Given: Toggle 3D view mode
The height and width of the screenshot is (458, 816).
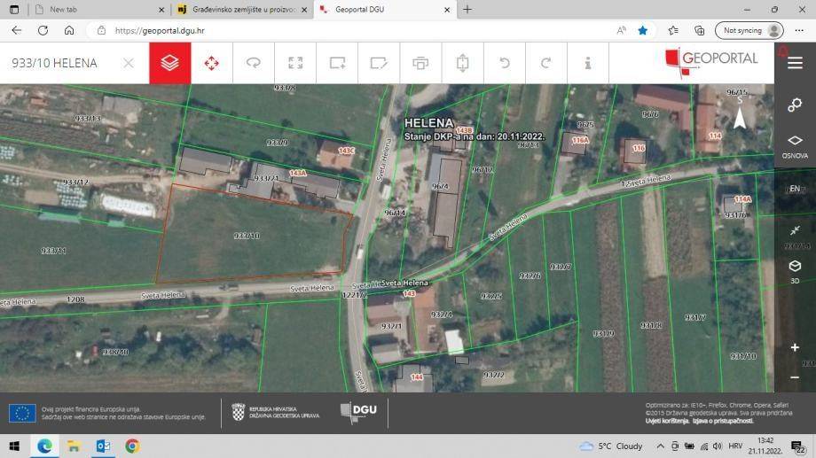Looking at the screenshot, I should coord(795,271).
